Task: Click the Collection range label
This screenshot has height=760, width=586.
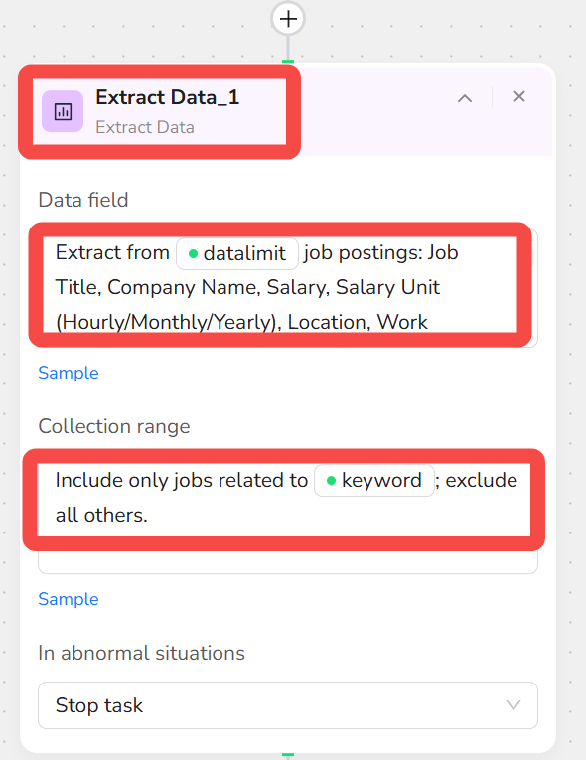Action: tap(114, 426)
